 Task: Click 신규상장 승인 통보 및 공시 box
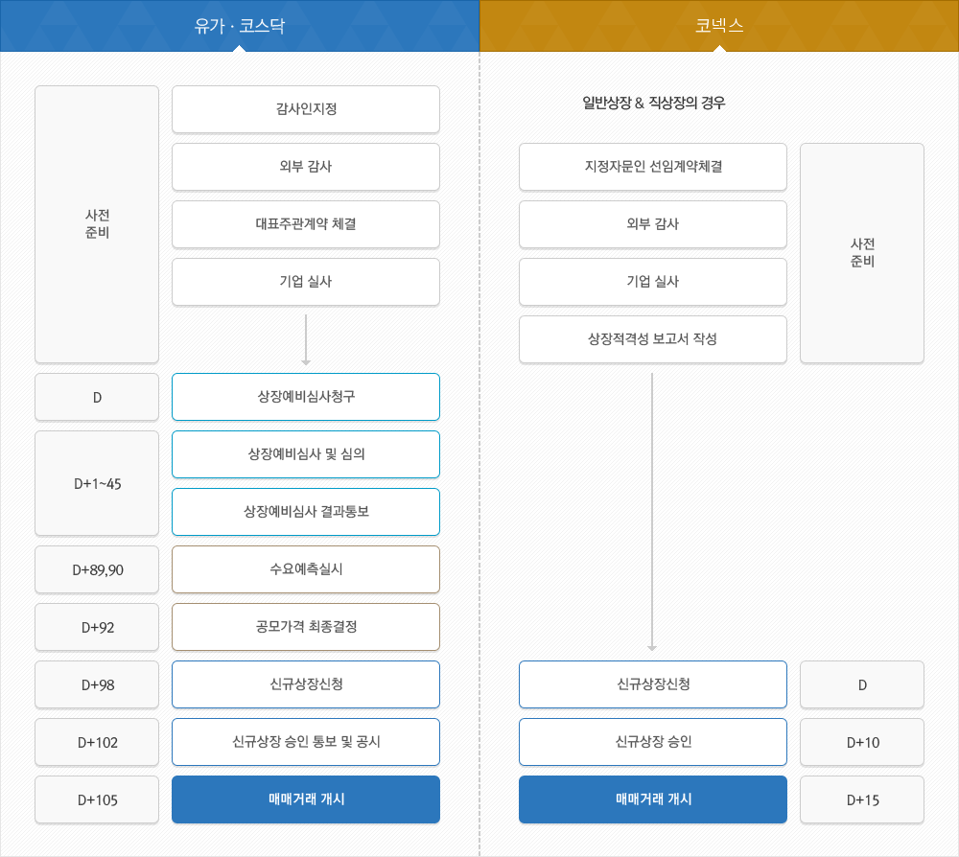pos(306,741)
